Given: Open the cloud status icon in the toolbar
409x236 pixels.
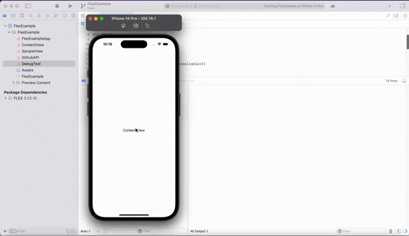Looking at the screenshot, I should [333, 6].
